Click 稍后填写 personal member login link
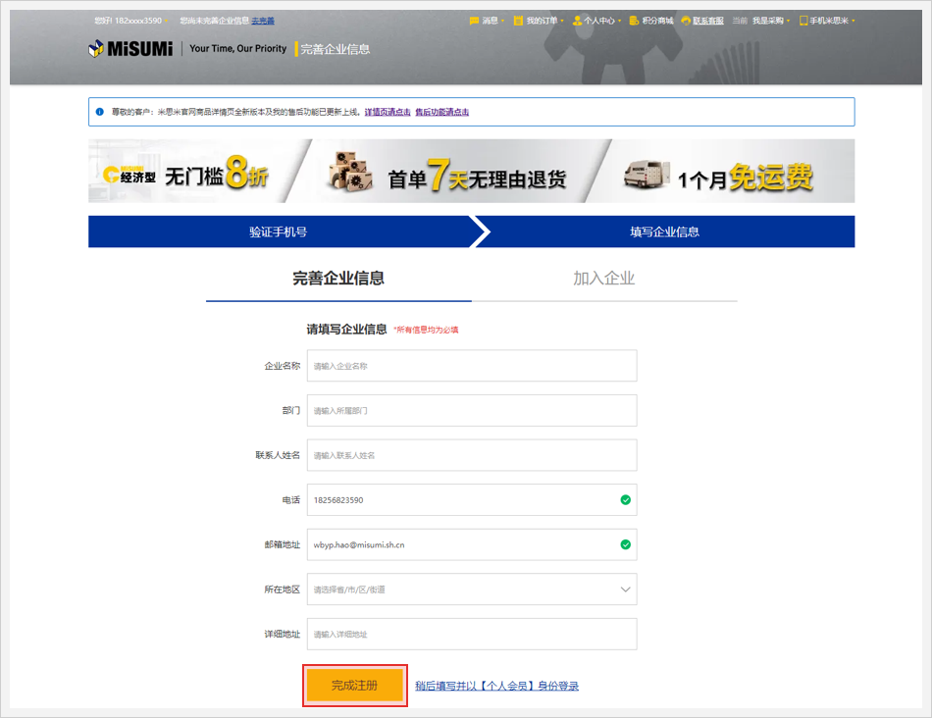This screenshot has height=718, width=932. 496,686
